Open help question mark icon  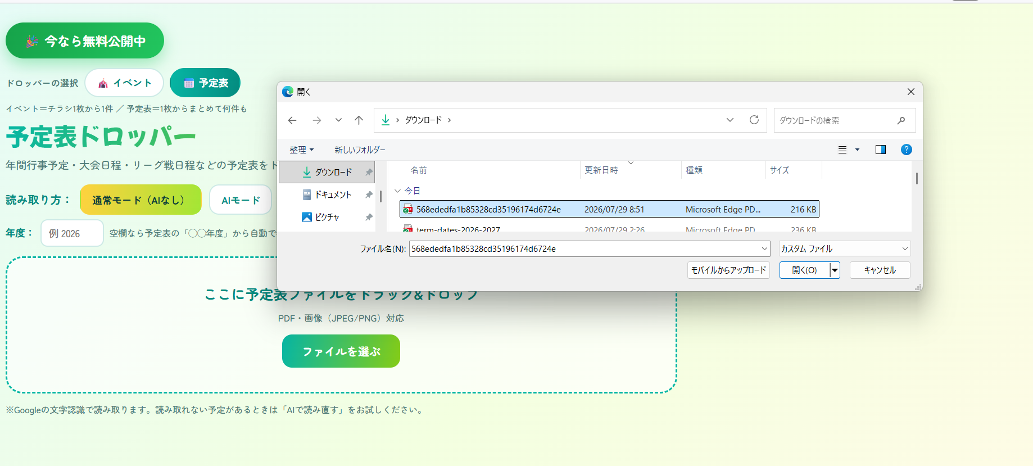(907, 150)
